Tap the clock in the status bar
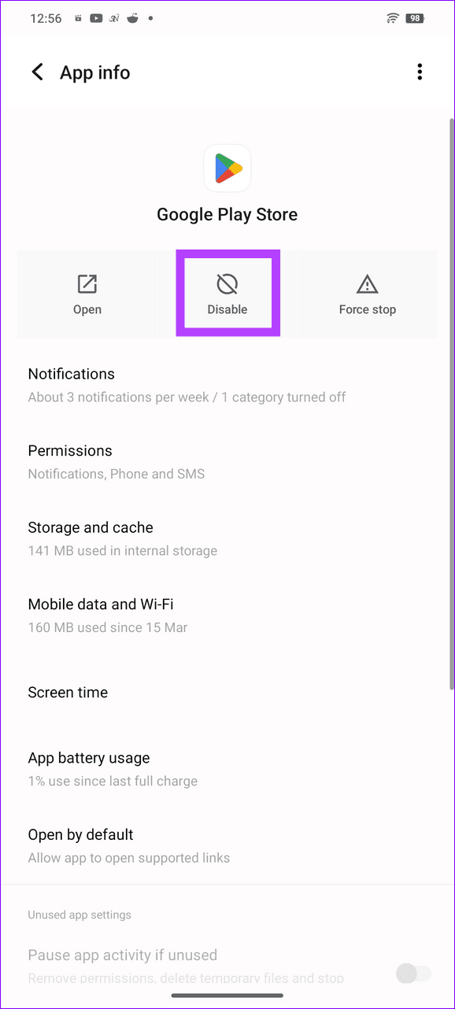Viewport: 455px width, 1009px height. click(x=46, y=17)
